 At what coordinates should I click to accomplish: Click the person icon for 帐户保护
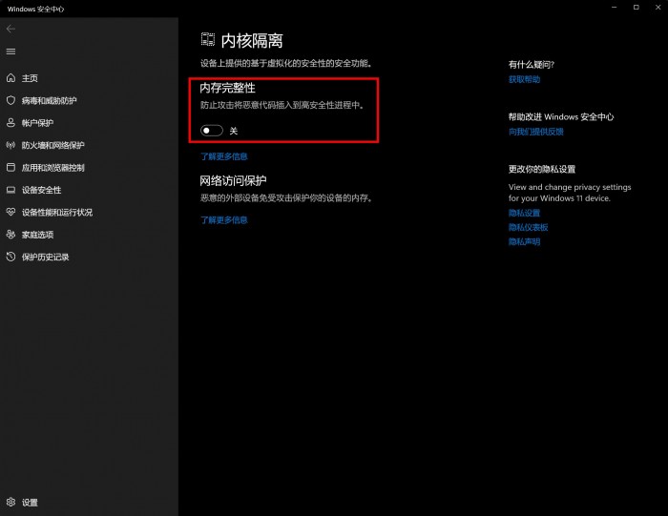click(x=11, y=123)
